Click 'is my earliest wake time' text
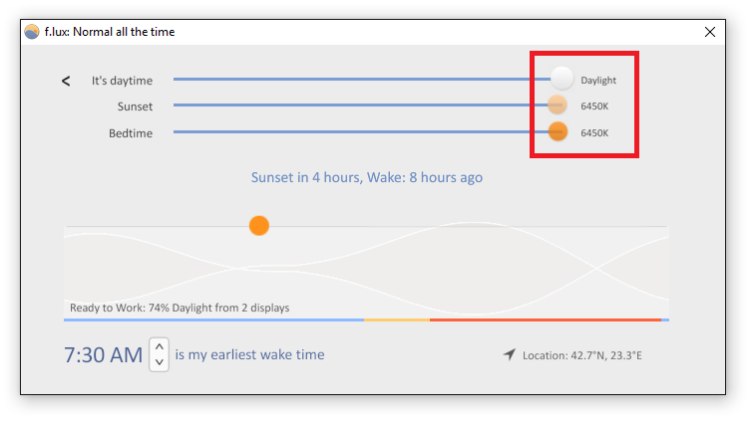This screenshot has width=751, height=423. (249, 354)
